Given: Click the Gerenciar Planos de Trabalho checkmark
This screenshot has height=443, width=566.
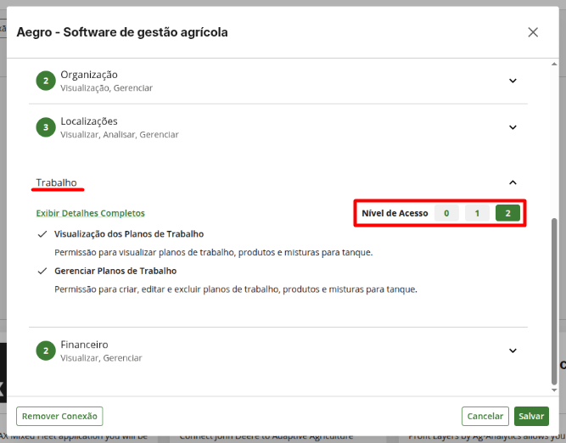Looking at the screenshot, I should tap(42, 271).
